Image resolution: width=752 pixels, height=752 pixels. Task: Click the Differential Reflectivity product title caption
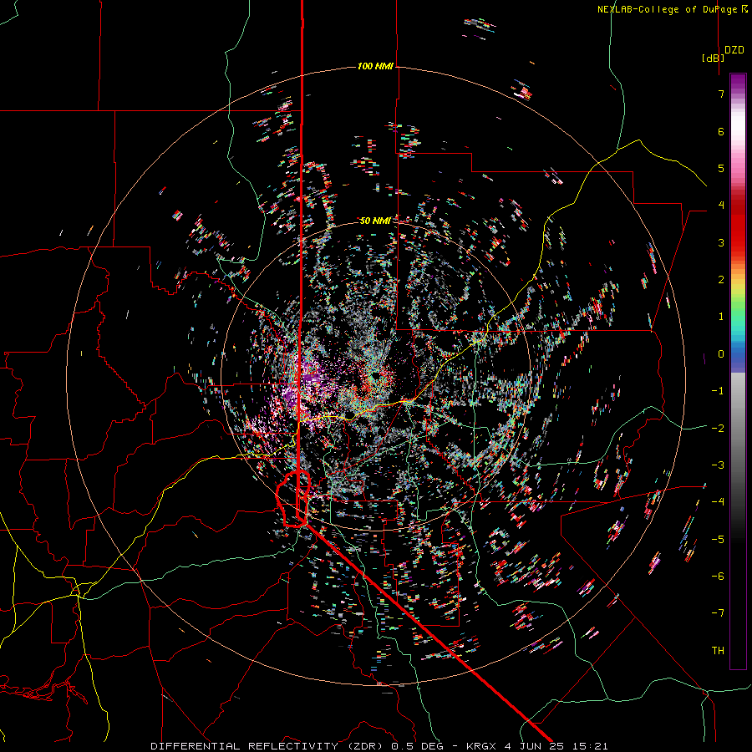[x=379, y=746]
